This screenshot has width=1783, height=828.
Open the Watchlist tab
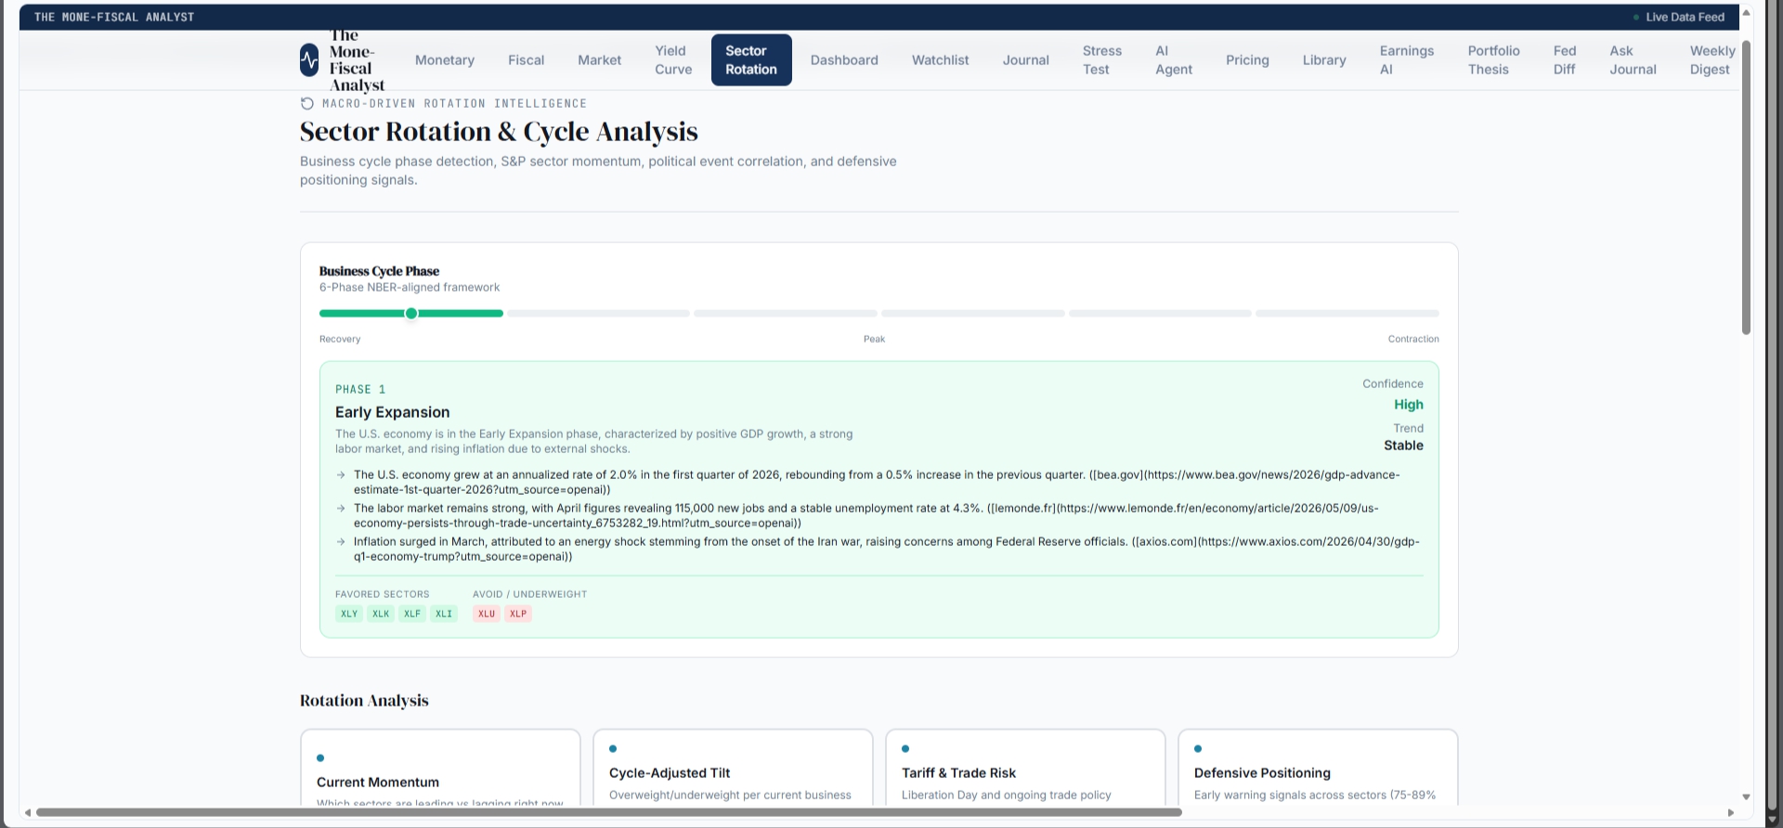tap(941, 60)
